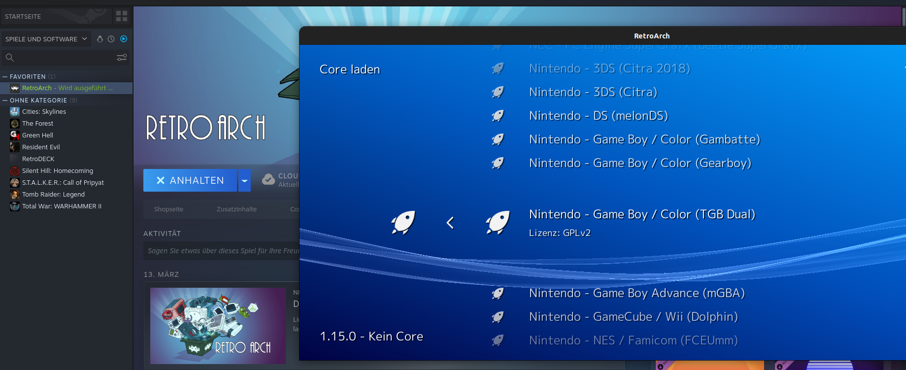
Task: Select The Forest game entry
Action: [x=37, y=124]
